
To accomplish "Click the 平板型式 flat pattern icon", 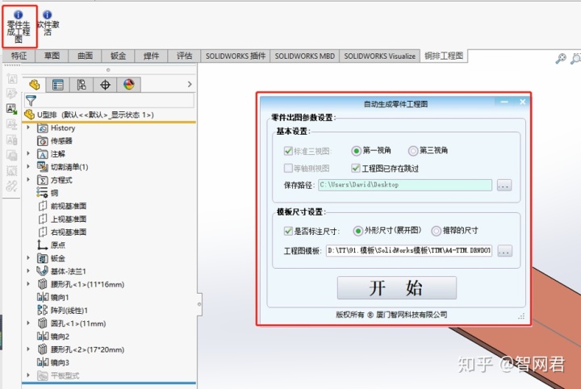I will 43,375.
